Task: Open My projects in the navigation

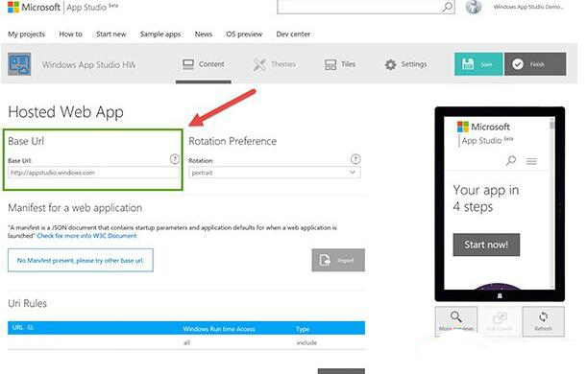Action: 26,34
